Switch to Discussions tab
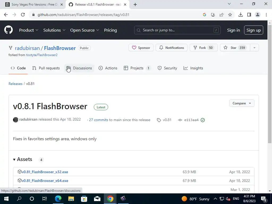The height and width of the screenshot is (204, 272). point(79,68)
